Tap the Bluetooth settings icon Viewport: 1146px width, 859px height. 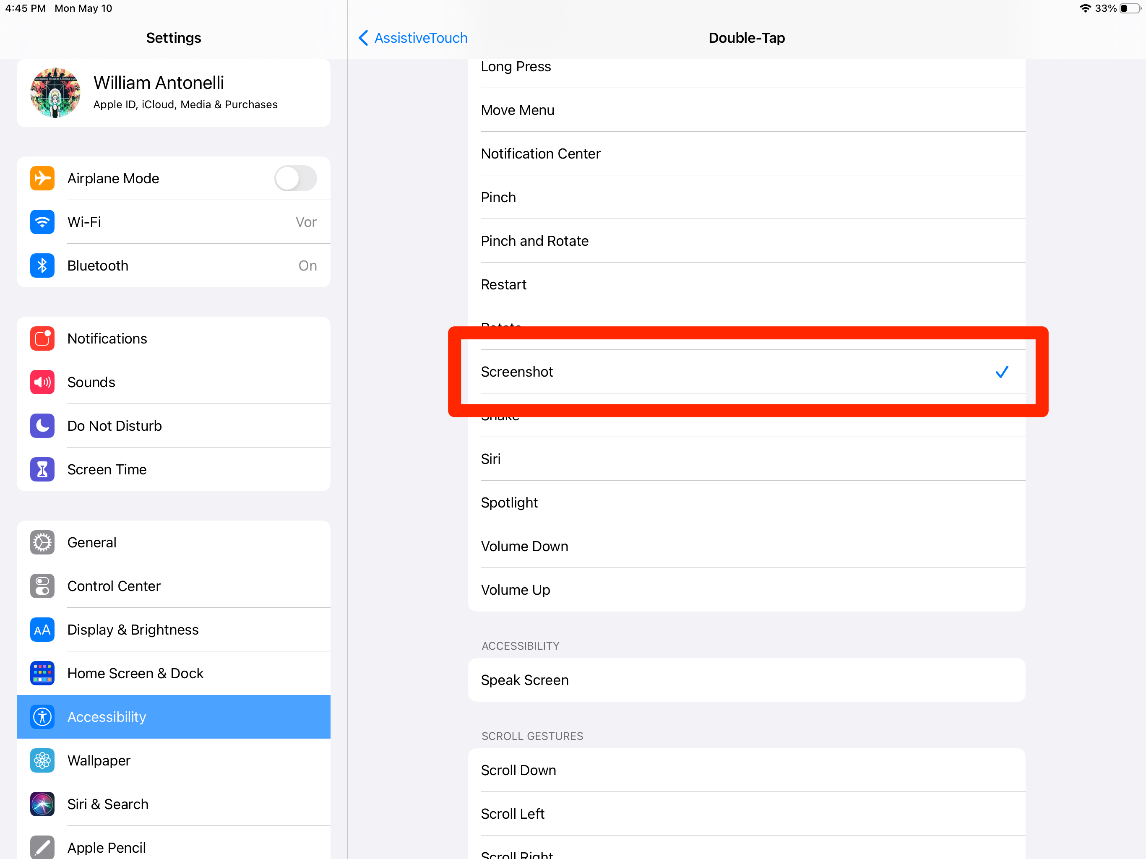[42, 265]
